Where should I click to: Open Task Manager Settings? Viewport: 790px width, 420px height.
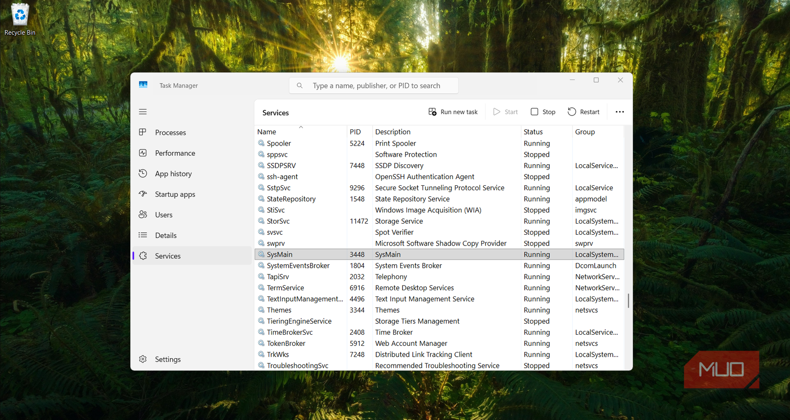click(192, 359)
